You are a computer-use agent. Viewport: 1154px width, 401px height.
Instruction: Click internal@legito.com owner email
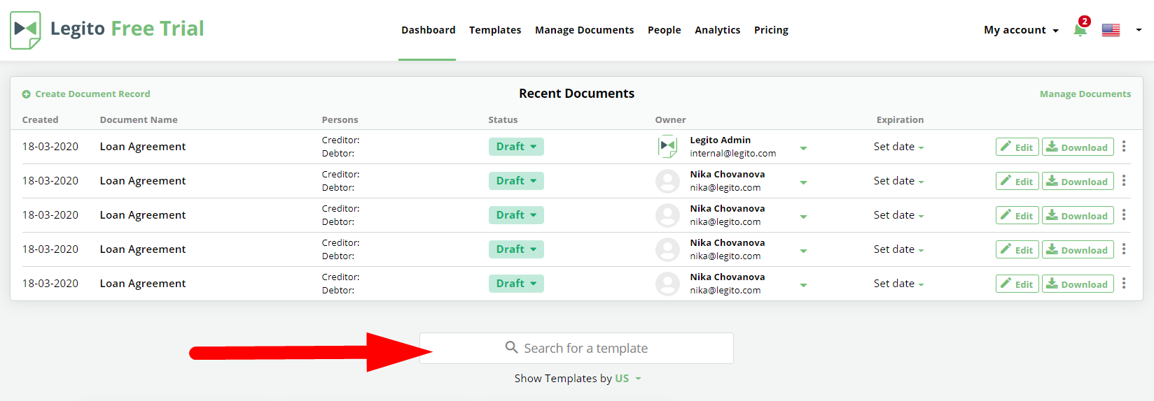(x=732, y=154)
